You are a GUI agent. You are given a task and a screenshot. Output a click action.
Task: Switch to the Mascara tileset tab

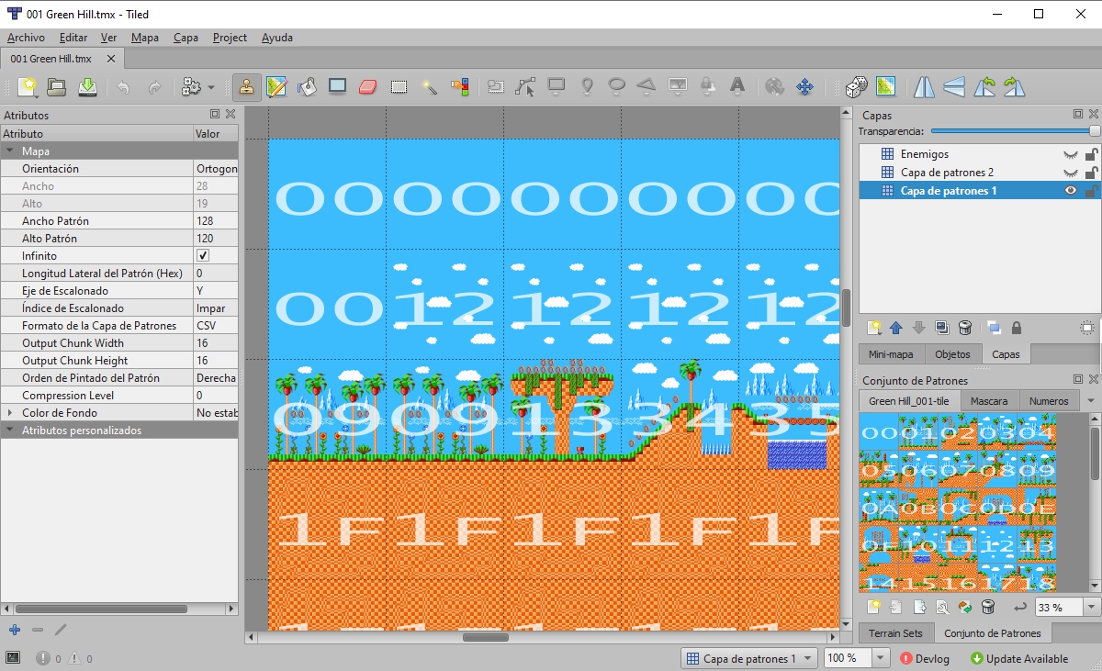coord(989,401)
